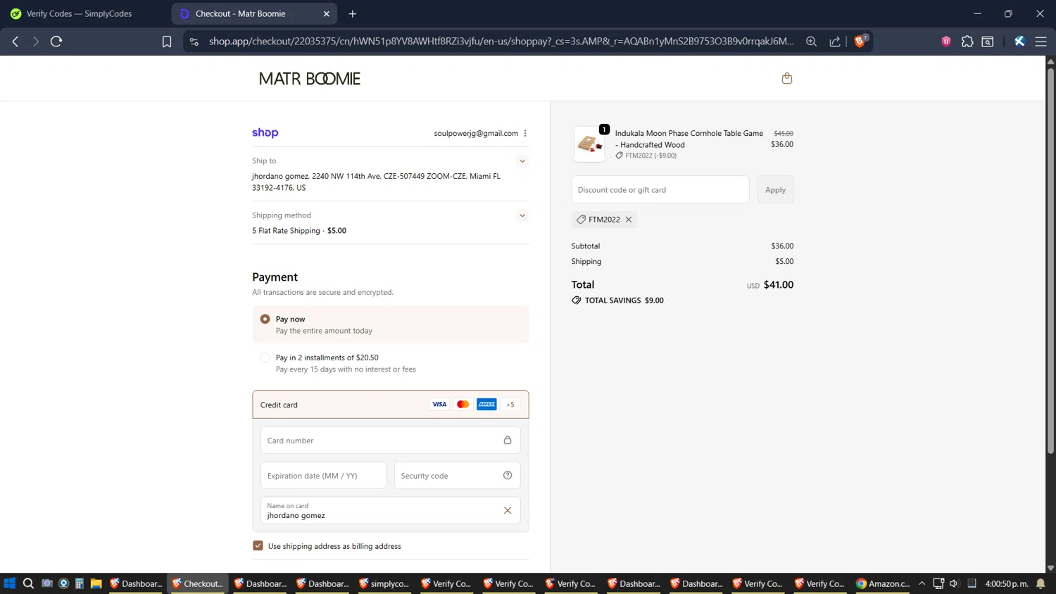Click the soulpowerjg@gmail.com account email
The height and width of the screenshot is (594, 1056).
coord(476,133)
